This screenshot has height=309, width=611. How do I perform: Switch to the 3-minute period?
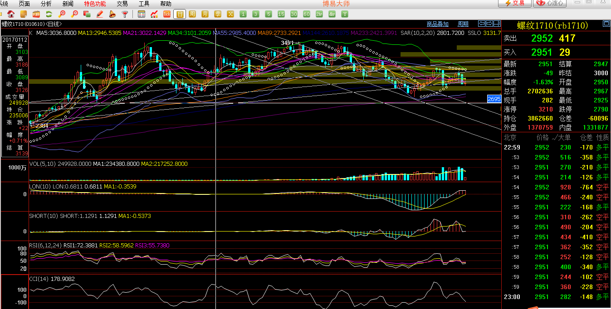click(x=256, y=14)
